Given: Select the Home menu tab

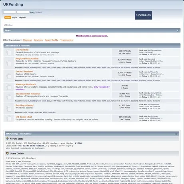Looking at the screenshot, I should tap(8, 18).
